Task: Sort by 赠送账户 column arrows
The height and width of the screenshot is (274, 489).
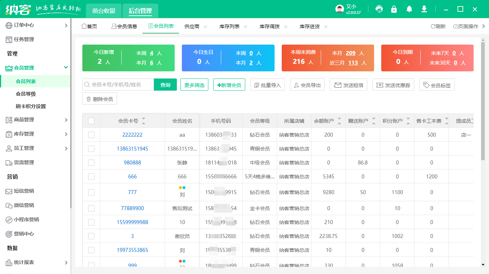Action: click(x=374, y=121)
